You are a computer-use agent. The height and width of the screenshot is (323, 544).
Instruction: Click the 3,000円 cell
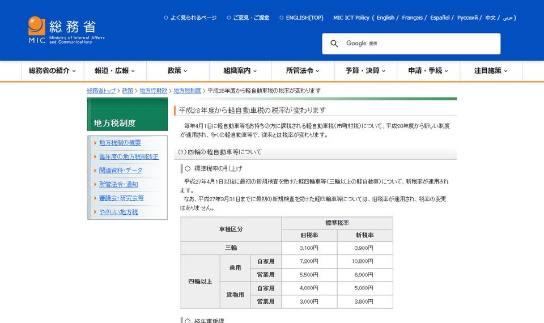coord(309,301)
